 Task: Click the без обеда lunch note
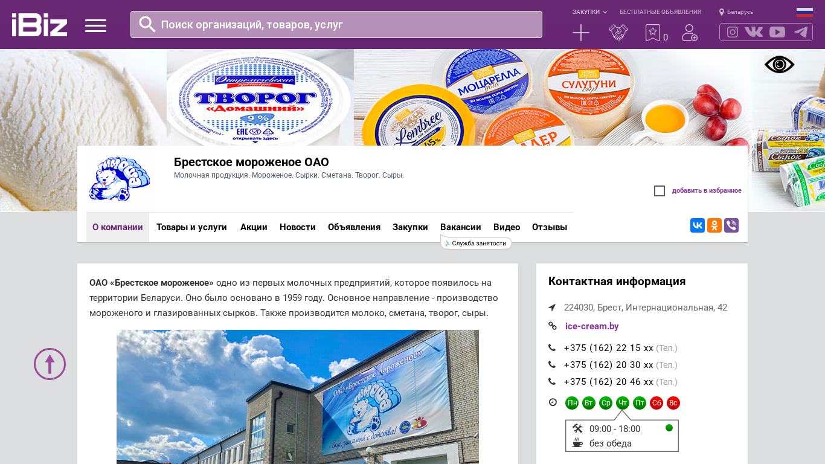[611, 443]
